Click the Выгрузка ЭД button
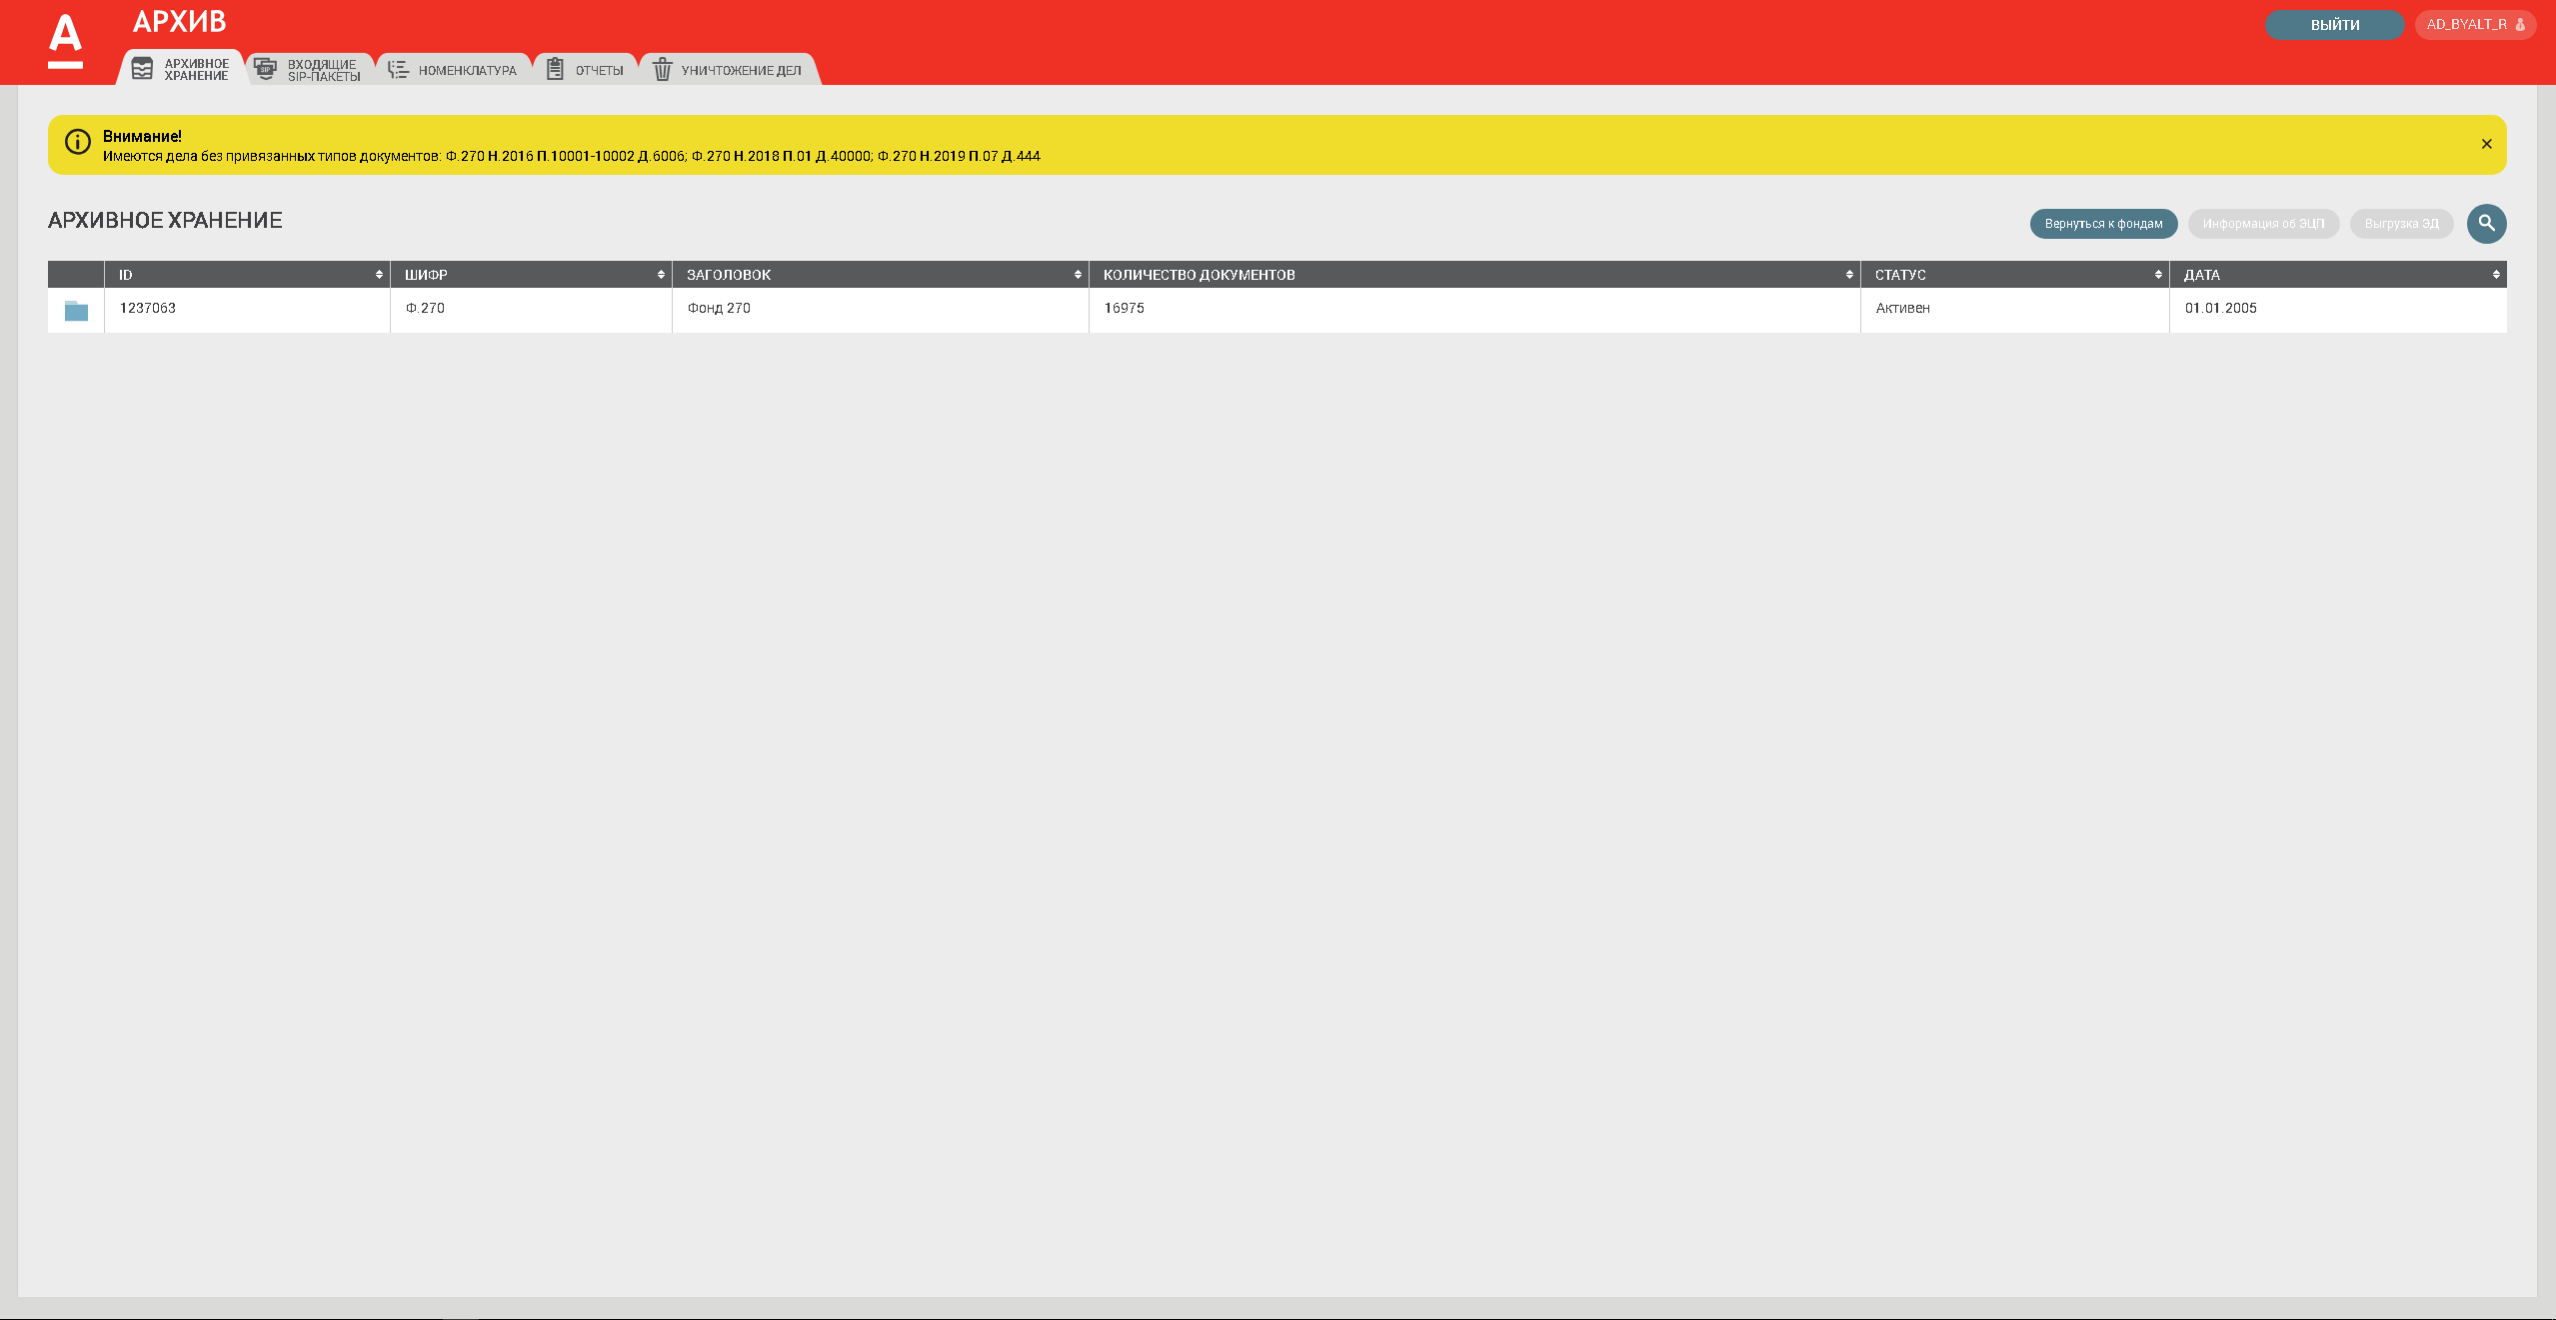 click(x=2401, y=224)
